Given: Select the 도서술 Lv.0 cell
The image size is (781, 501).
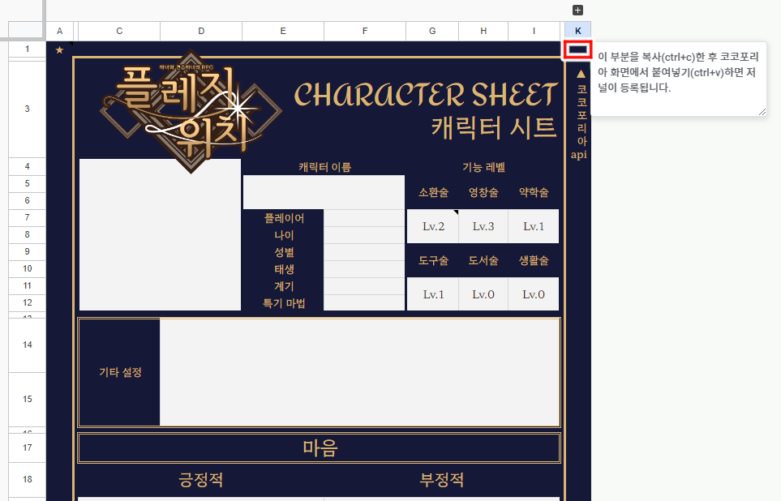Looking at the screenshot, I should [x=483, y=294].
